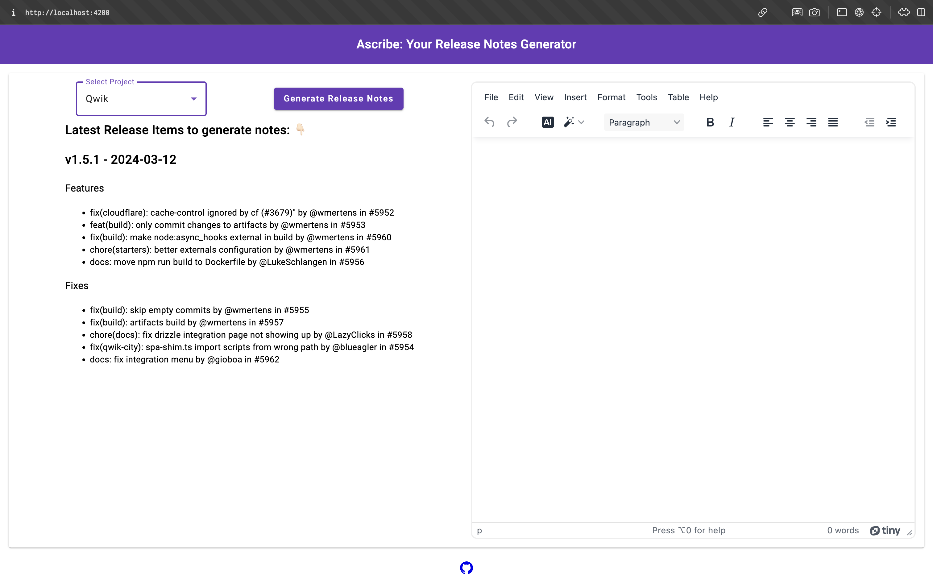Screen dimensions: 933x583
Task: Toggle bold formatting
Action: (x=710, y=122)
